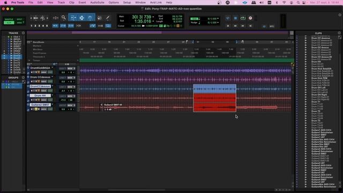Click horizontal zoom in arrow
Viewport: 343px width, 193px height.
[x=48, y=18]
